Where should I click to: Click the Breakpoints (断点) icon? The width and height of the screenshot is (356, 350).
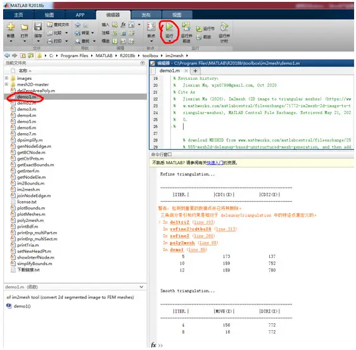pos(151,27)
